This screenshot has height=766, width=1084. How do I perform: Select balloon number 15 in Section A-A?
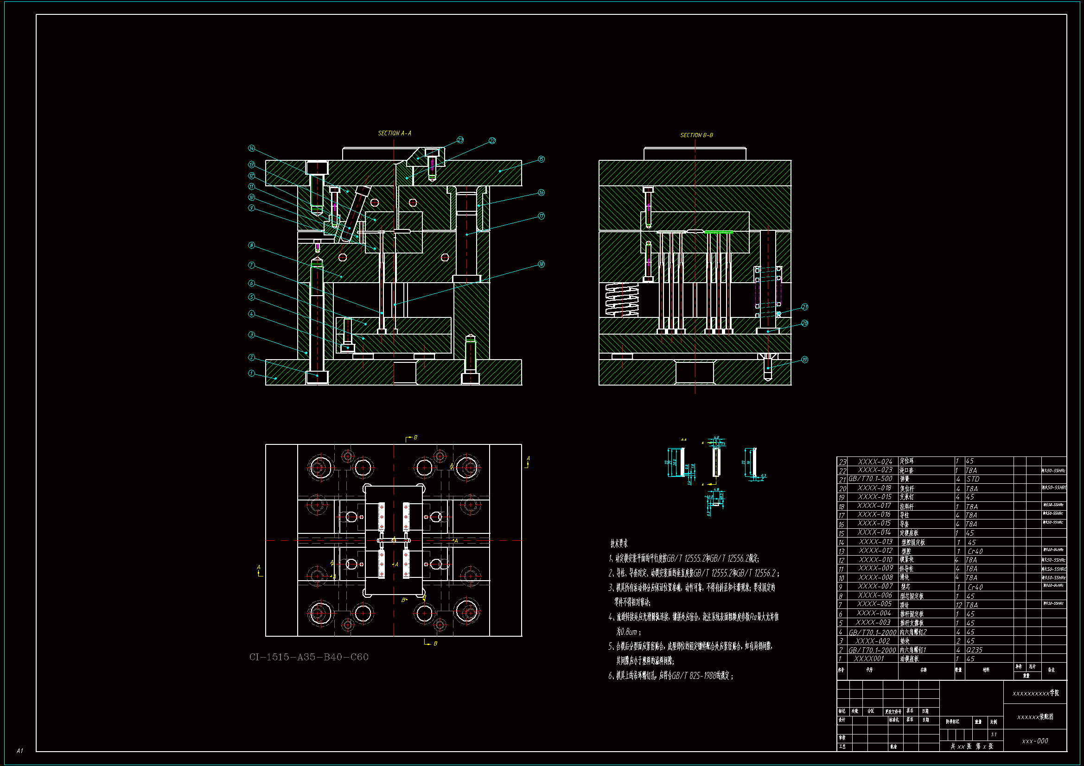541,159
